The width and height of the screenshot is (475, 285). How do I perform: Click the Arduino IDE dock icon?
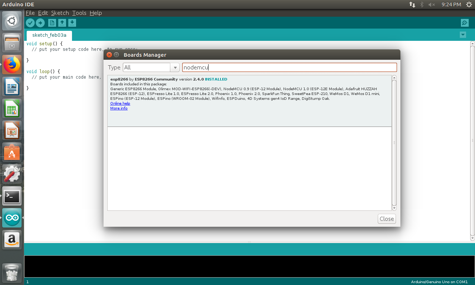pos(12,218)
